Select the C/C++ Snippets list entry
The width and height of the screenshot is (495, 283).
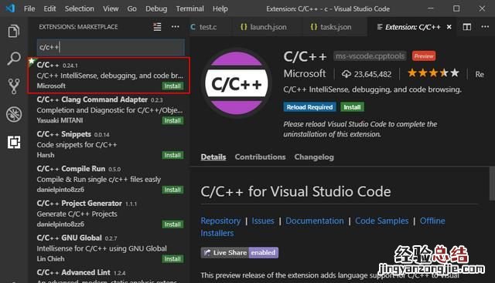coord(109,145)
